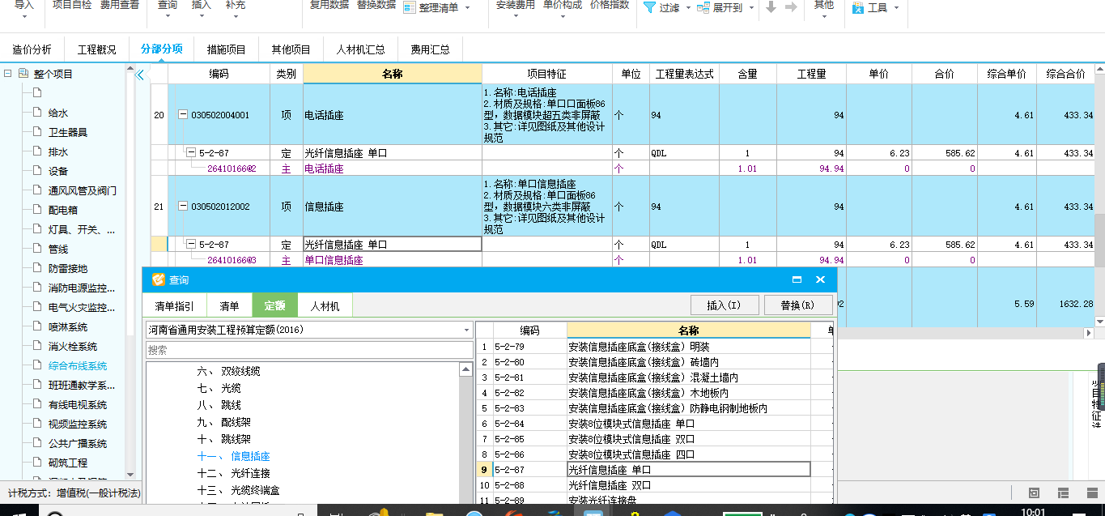Open the 河南省通用安装工程预算定额(2016) dropdown

pos(467,330)
